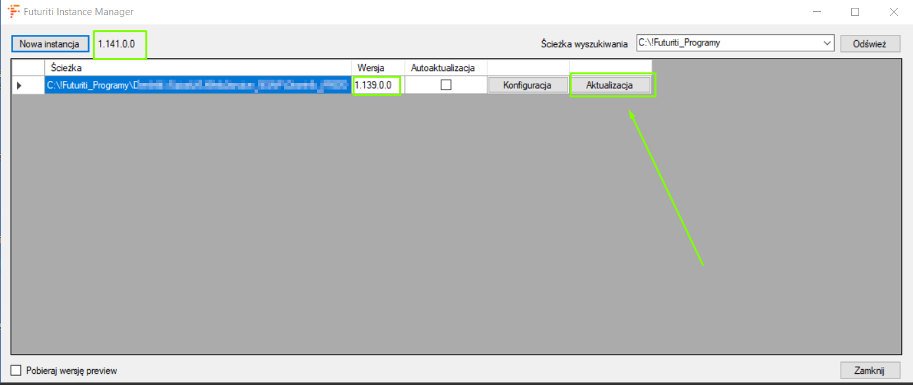Viewport: 913px width, 385px height.
Task: Click the Odśwież button
Action: [870, 43]
